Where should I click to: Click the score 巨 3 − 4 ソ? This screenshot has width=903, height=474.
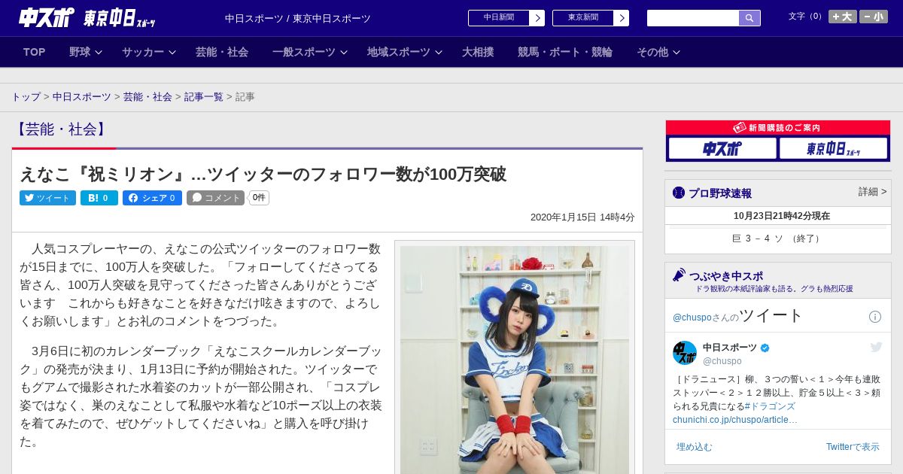777,239
